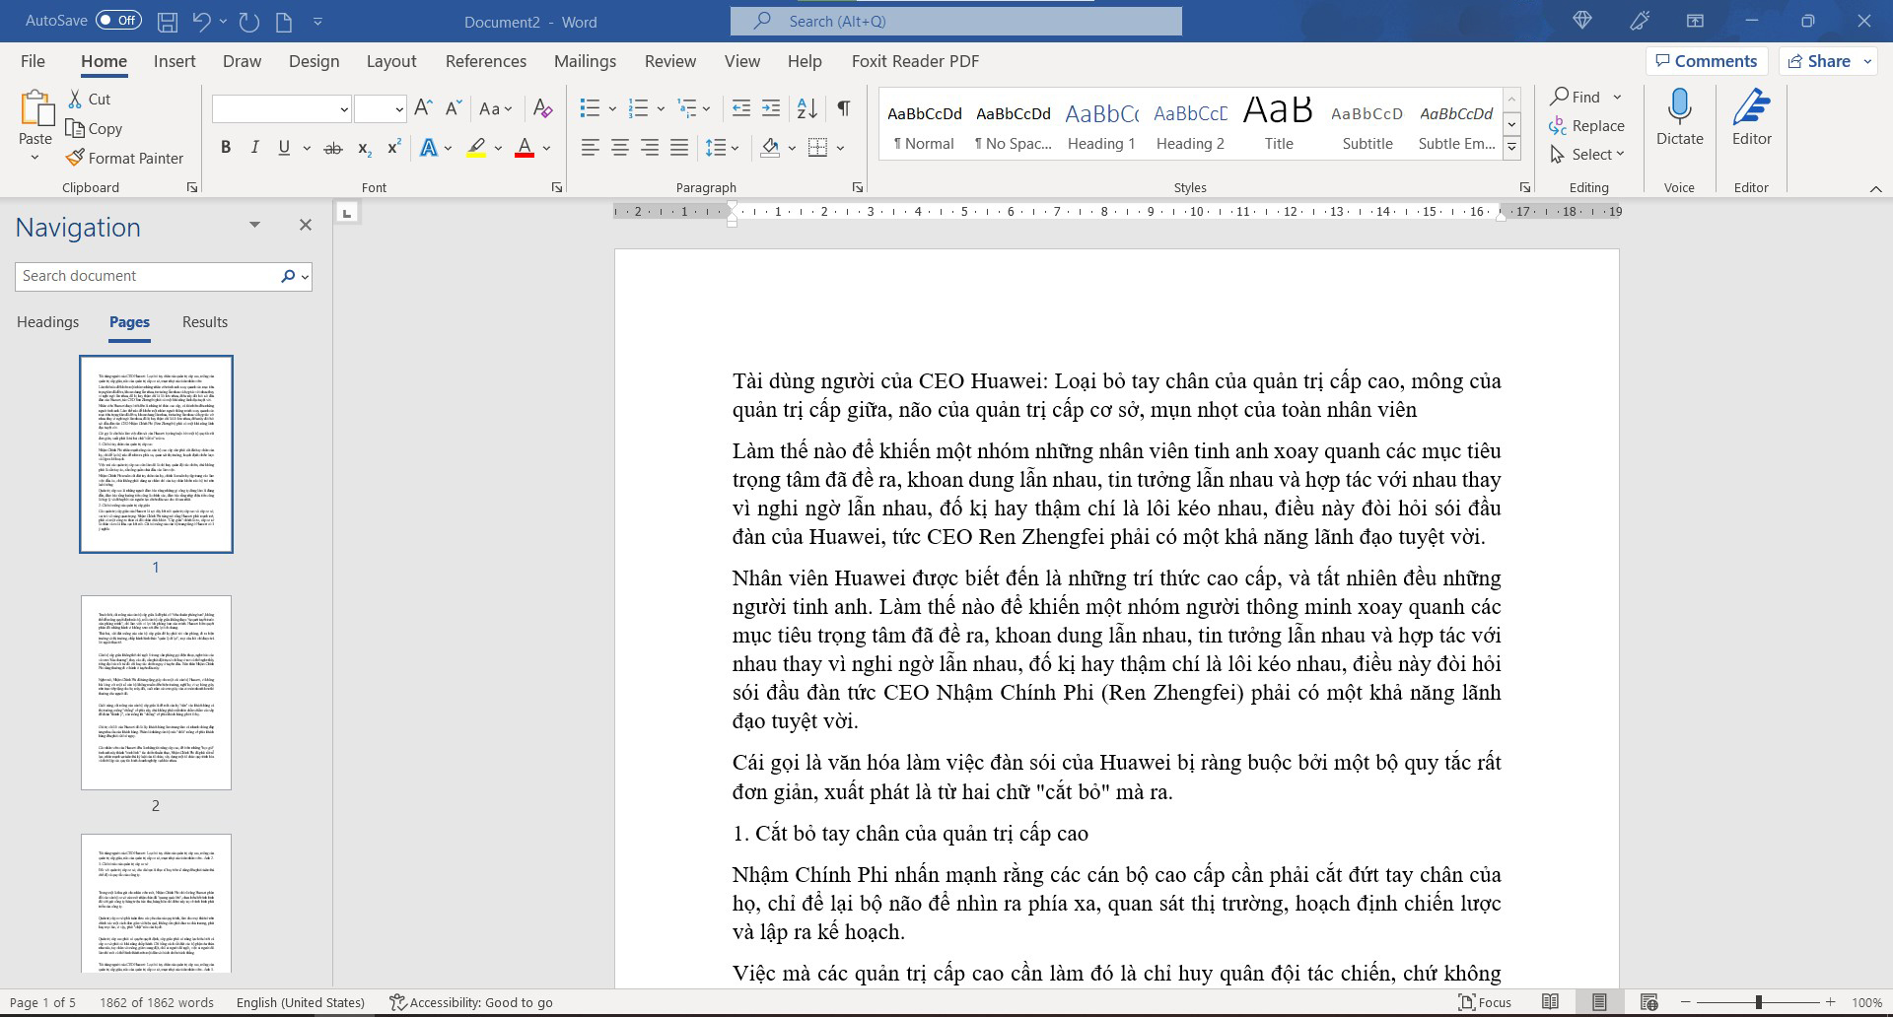1893x1017 pixels.
Task: Click the Dictate microphone icon
Action: 1679,106
